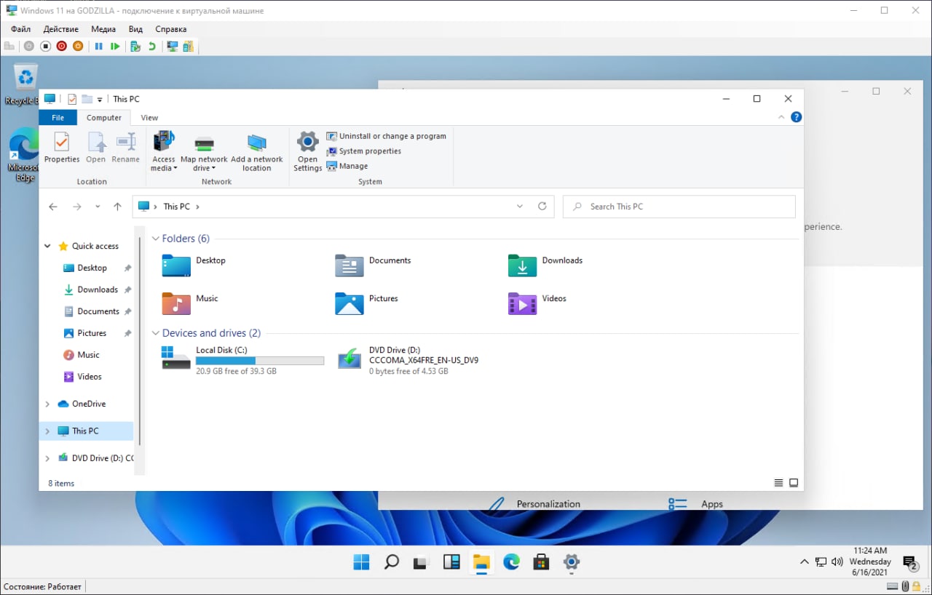Open the Действие menu
932x595 pixels.
[x=61, y=29]
